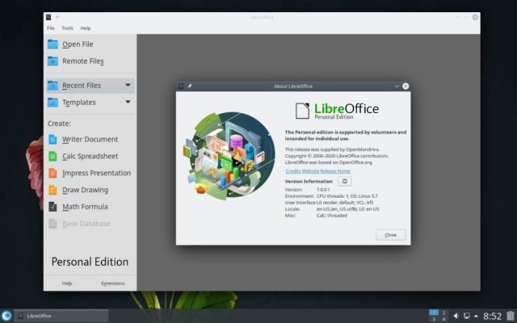This screenshot has height=323, width=517.
Task: Open the Help menu in menu bar
Action: coord(86,27)
